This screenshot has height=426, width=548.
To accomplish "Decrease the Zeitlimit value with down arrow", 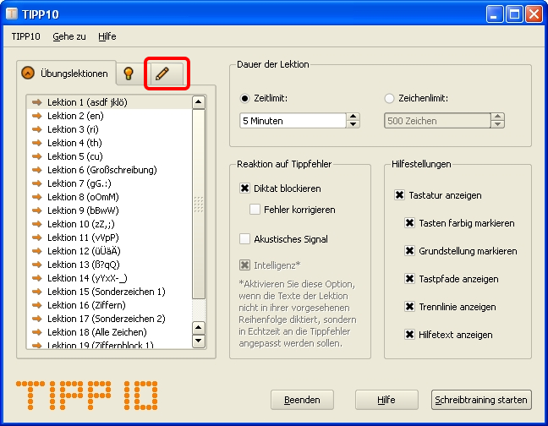I will [x=353, y=125].
